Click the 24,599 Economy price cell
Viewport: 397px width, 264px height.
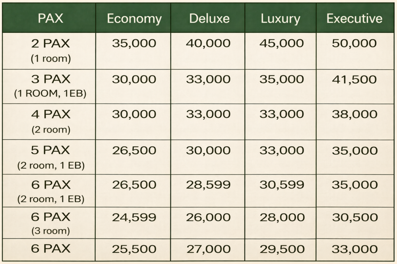pyautogui.click(x=134, y=217)
